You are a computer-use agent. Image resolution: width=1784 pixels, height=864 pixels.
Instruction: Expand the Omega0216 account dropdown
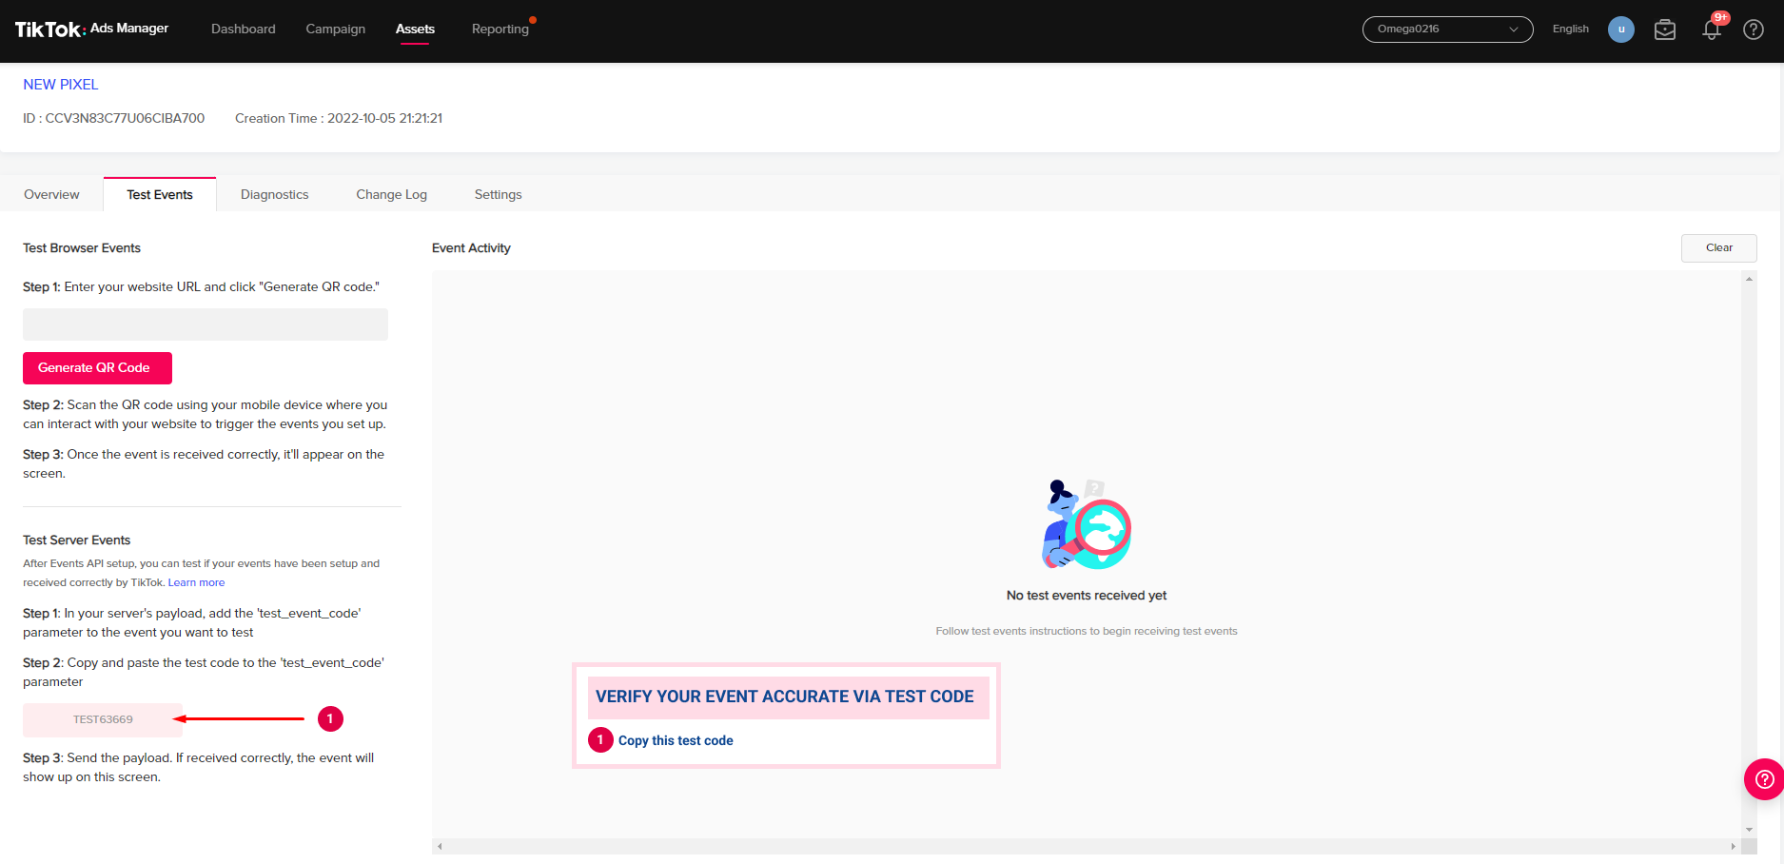tap(1447, 29)
